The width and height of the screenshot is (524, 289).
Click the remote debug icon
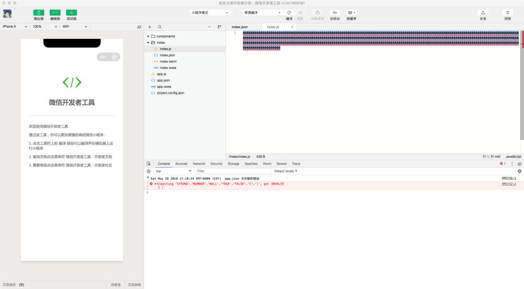[317, 13]
